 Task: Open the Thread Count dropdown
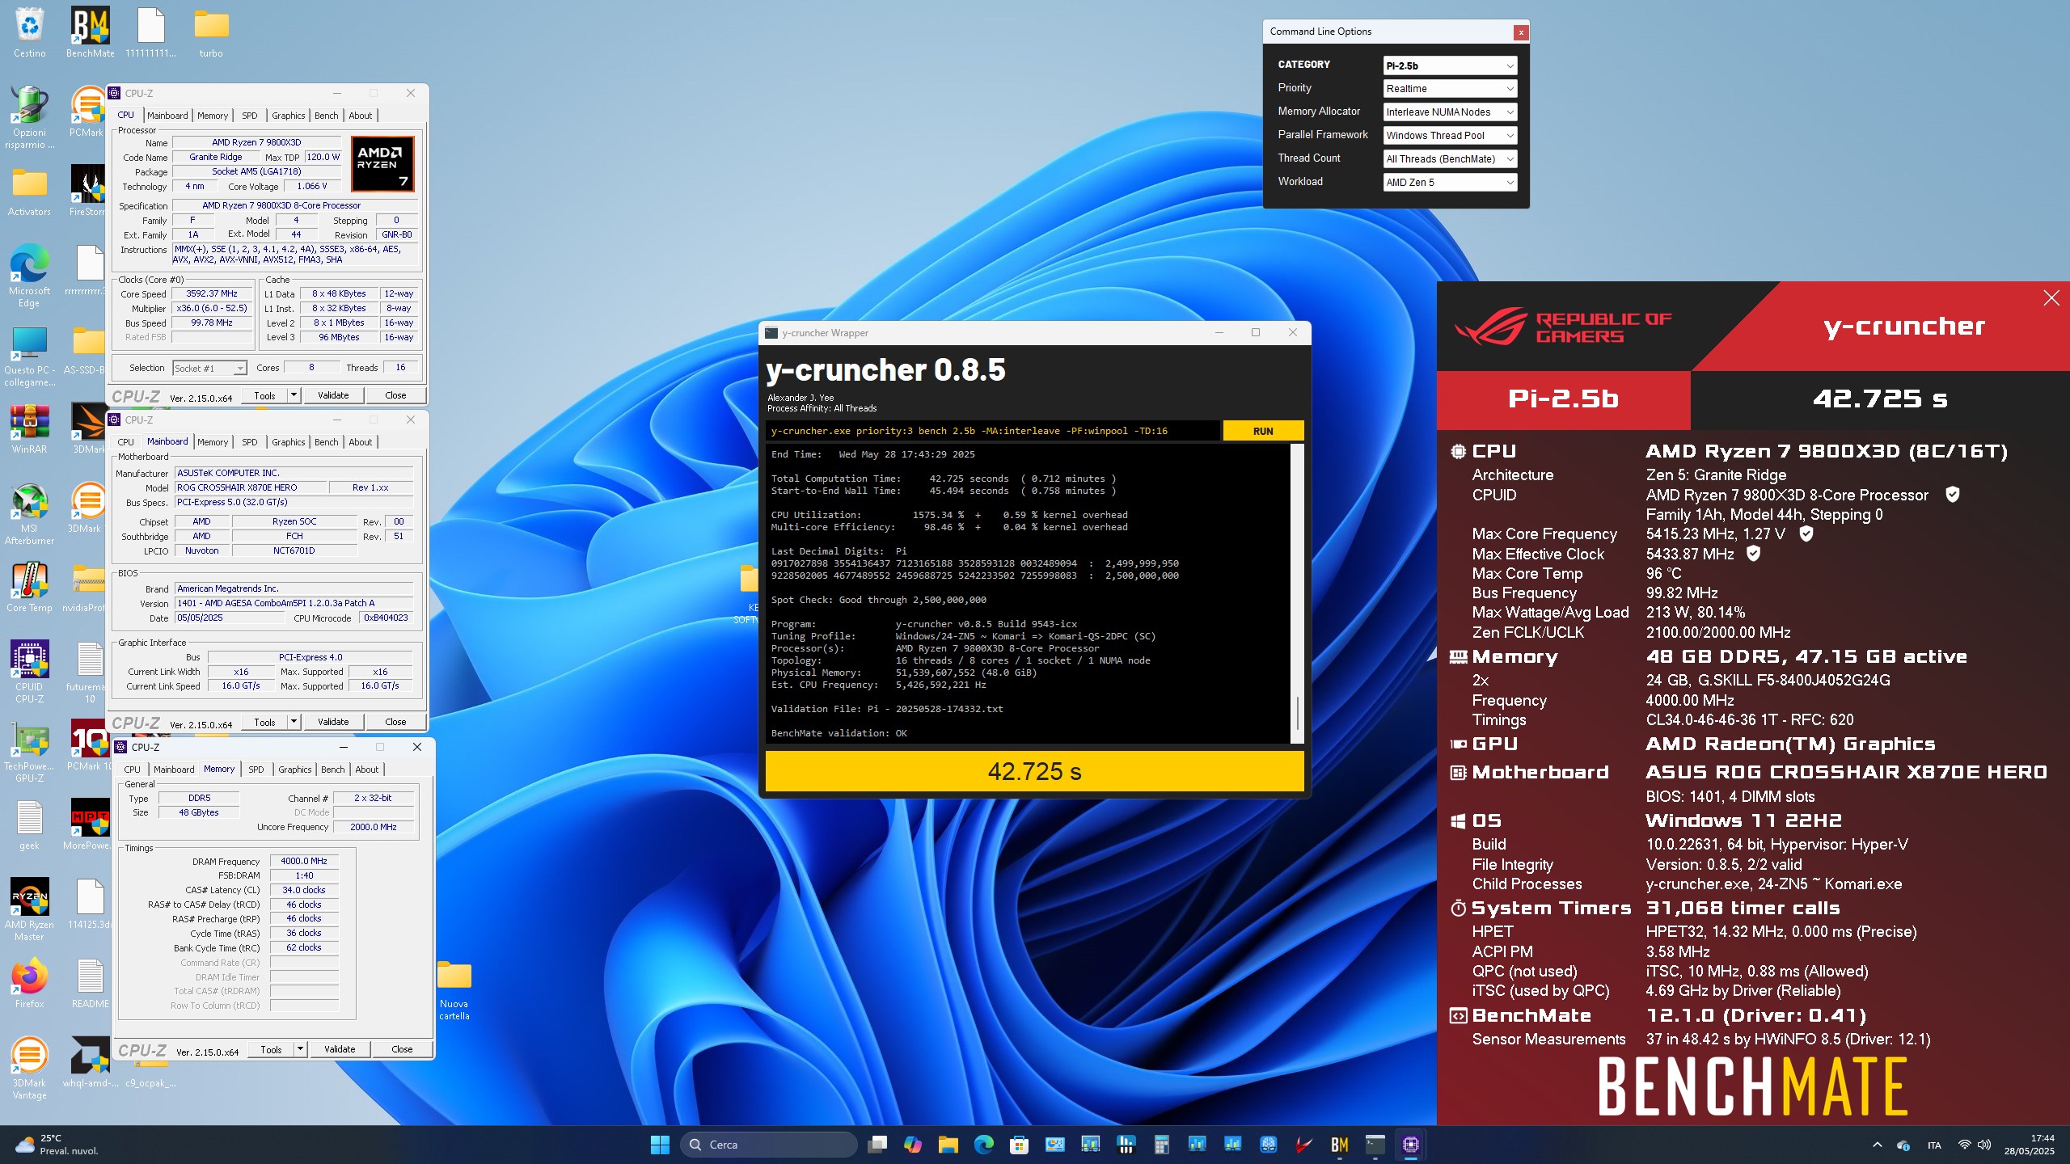[1450, 159]
